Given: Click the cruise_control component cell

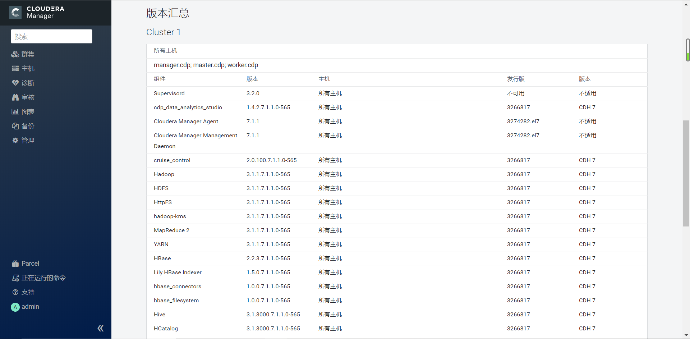Looking at the screenshot, I should point(172,160).
